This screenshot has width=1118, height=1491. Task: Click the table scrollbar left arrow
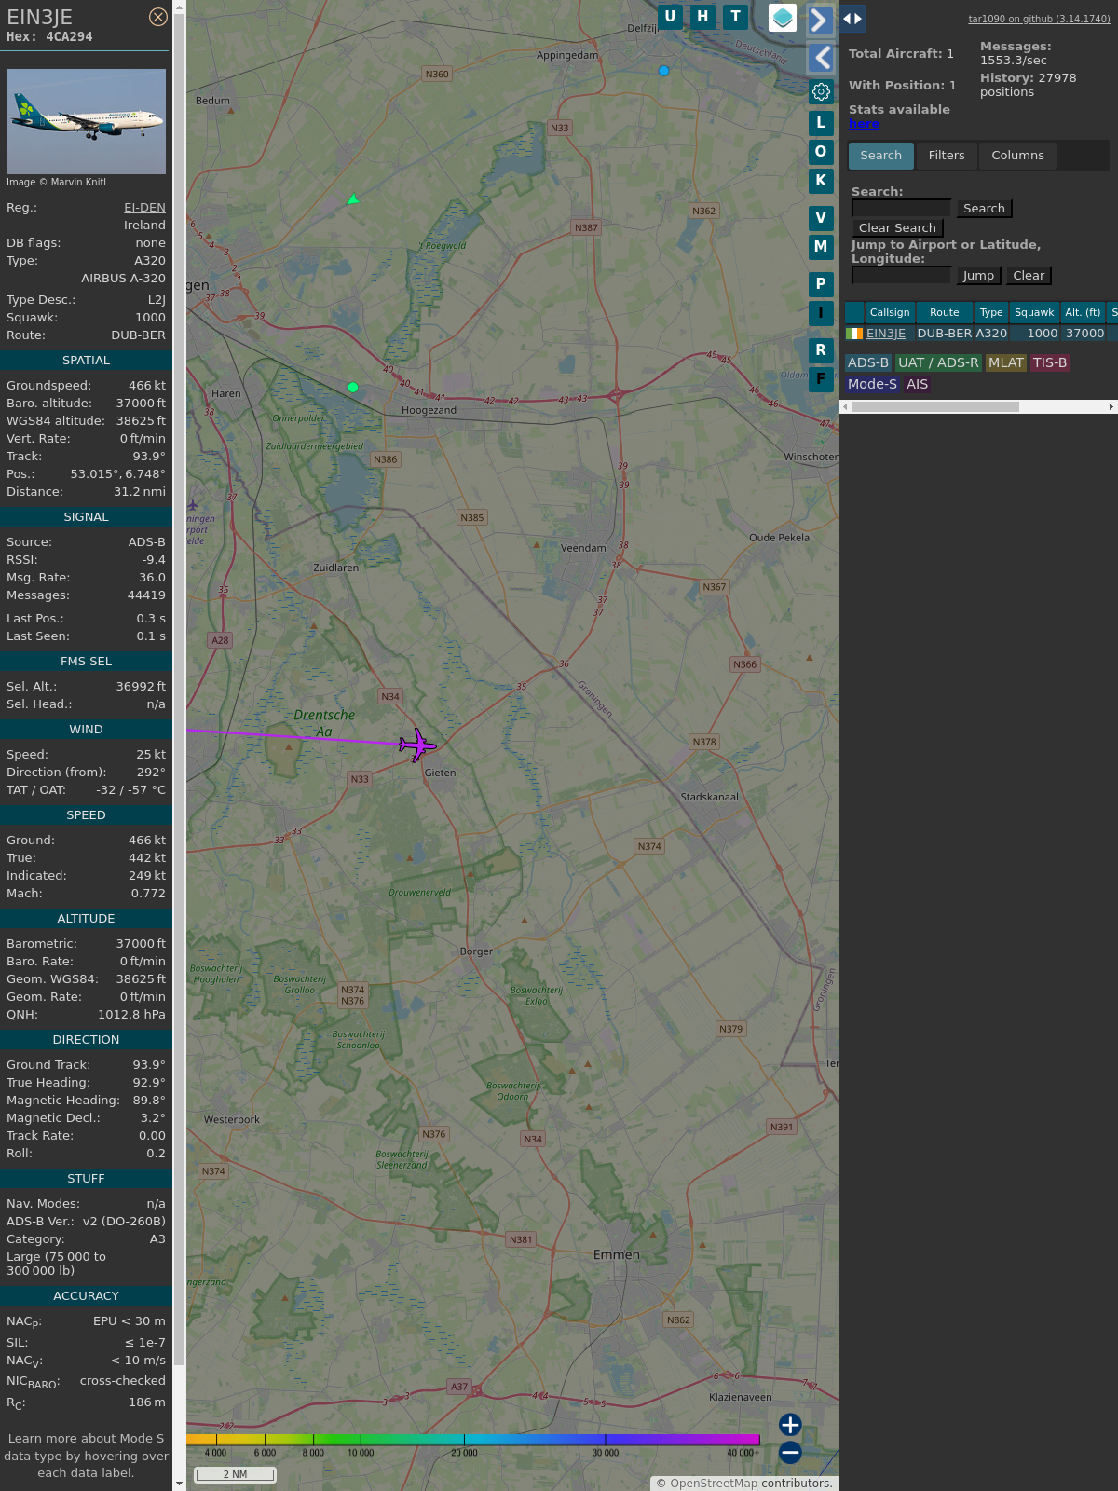point(845,407)
